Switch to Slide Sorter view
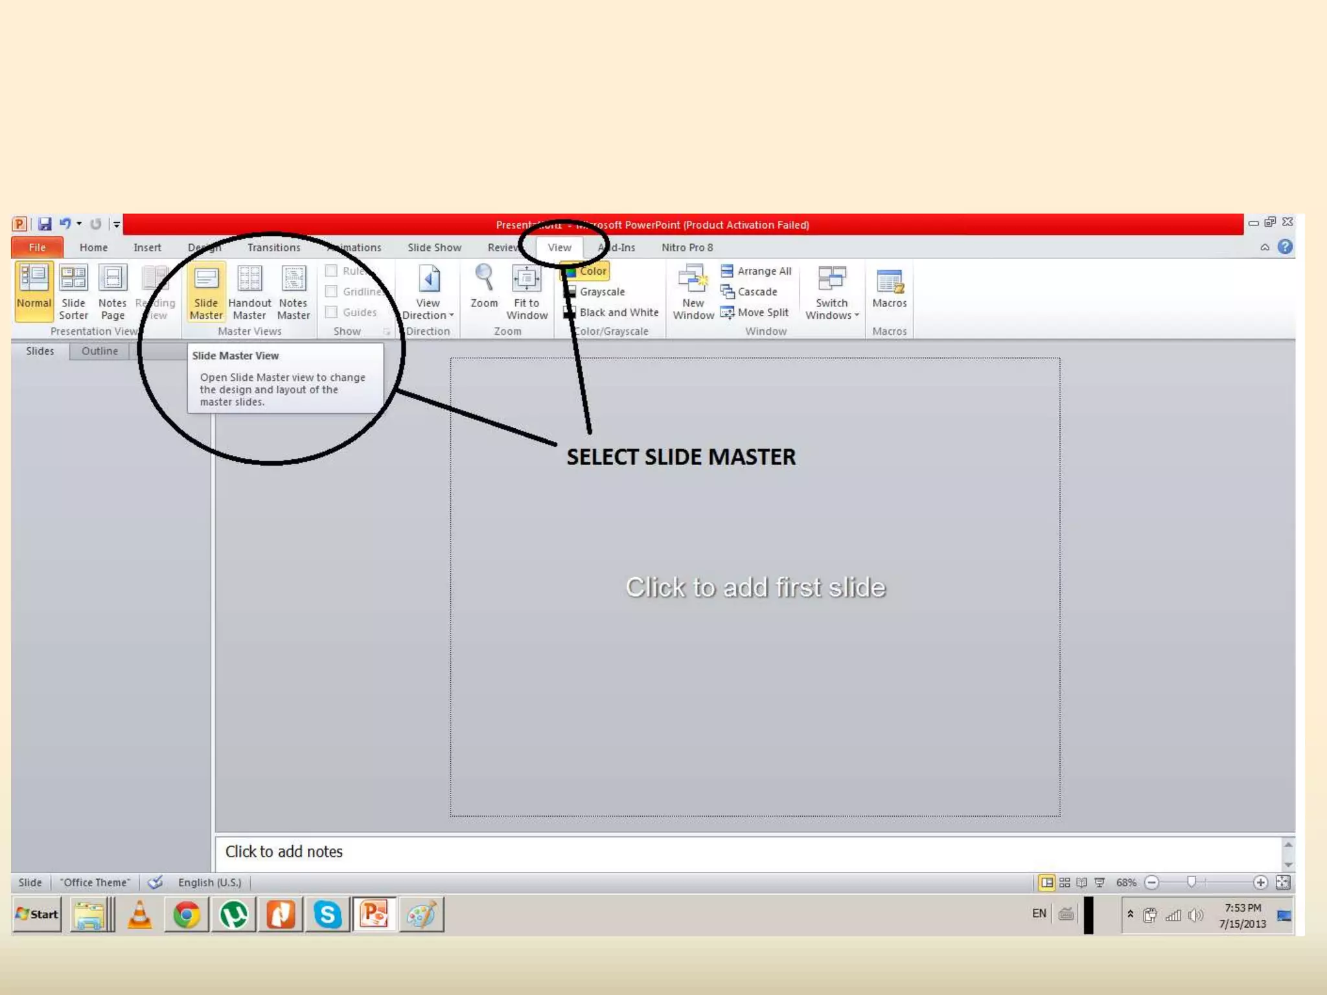 pyautogui.click(x=73, y=291)
